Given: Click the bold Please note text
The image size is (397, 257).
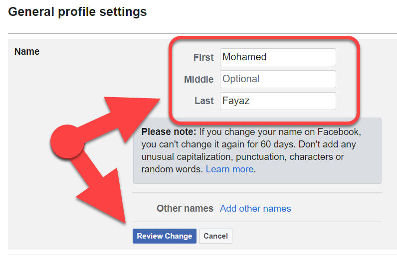Looking at the screenshot, I should (169, 132).
